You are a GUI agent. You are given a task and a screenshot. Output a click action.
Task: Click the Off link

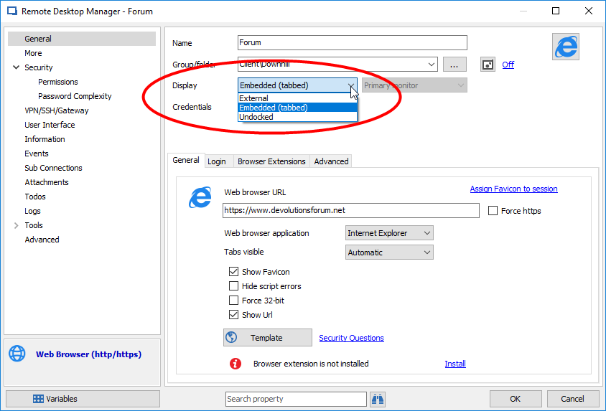click(508, 65)
